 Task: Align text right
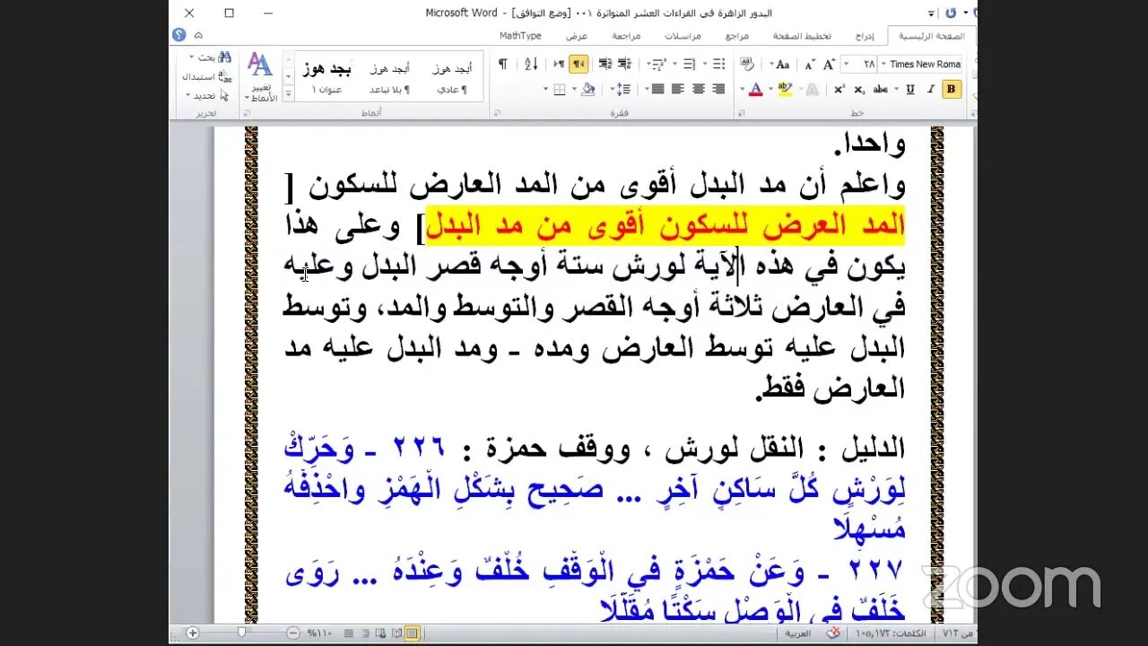[718, 89]
